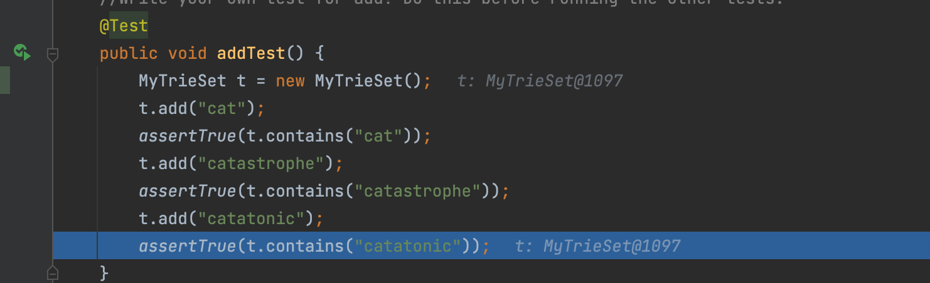Place cursor on addTest method name

click(x=251, y=53)
